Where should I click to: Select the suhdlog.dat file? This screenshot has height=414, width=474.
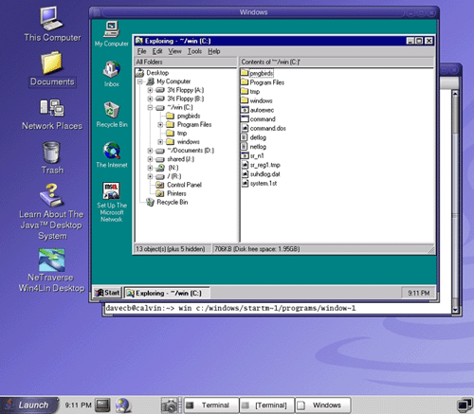point(261,174)
